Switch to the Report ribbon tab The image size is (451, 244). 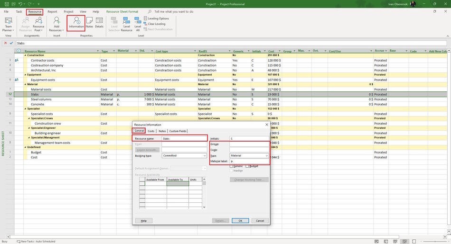pyautogui.click(x=52, y=12)
